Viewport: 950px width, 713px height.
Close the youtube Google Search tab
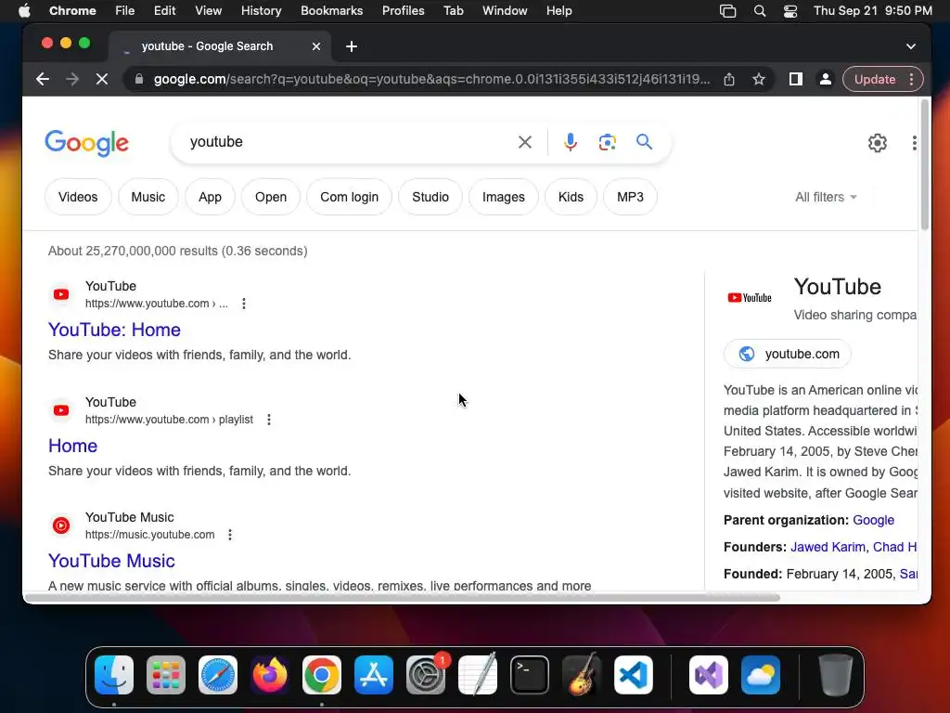(315, 46)
